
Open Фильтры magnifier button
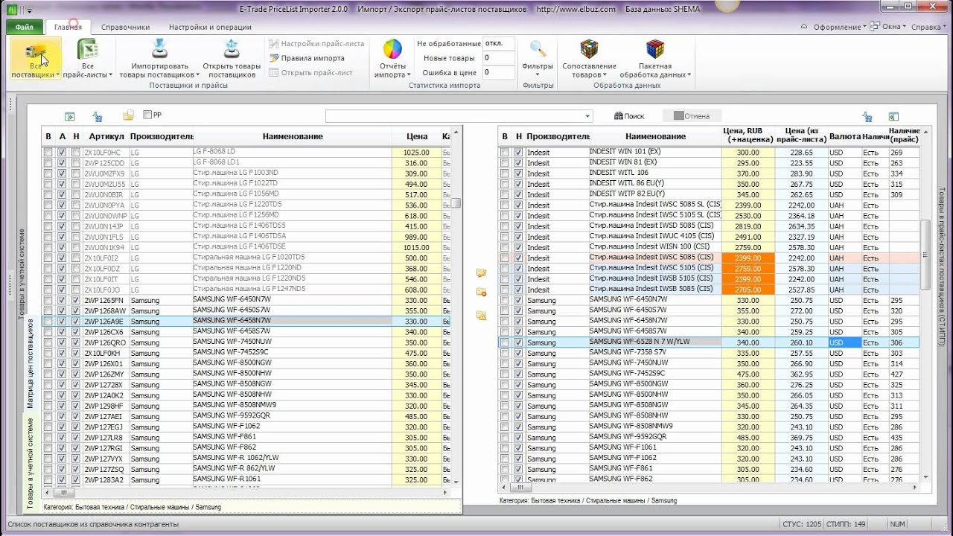538,60
